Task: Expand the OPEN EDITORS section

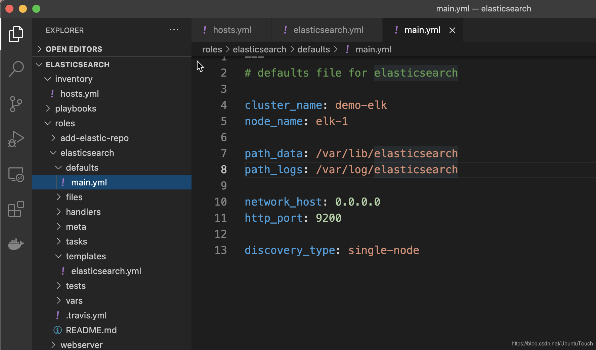Action: point(39,49)
